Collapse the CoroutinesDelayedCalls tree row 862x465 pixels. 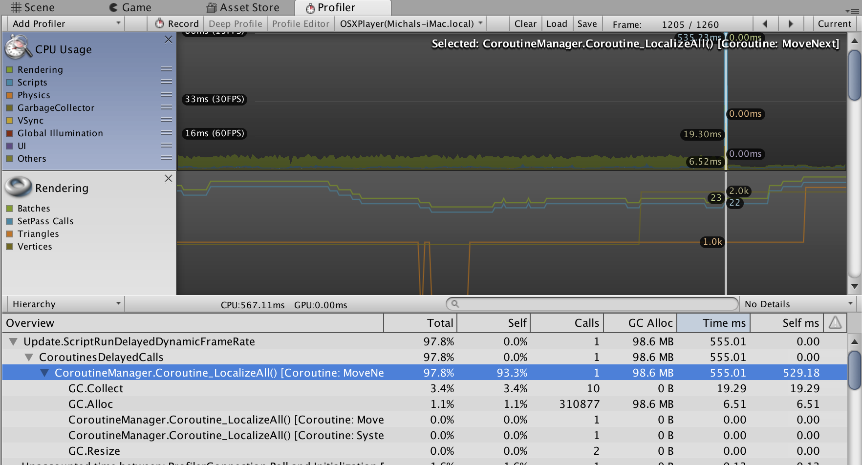coord(29,357)
